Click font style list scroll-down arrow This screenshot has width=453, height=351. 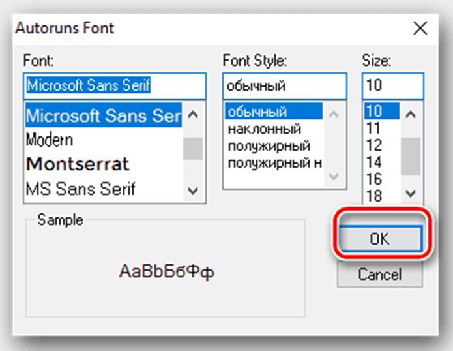[x=332, y=177]
